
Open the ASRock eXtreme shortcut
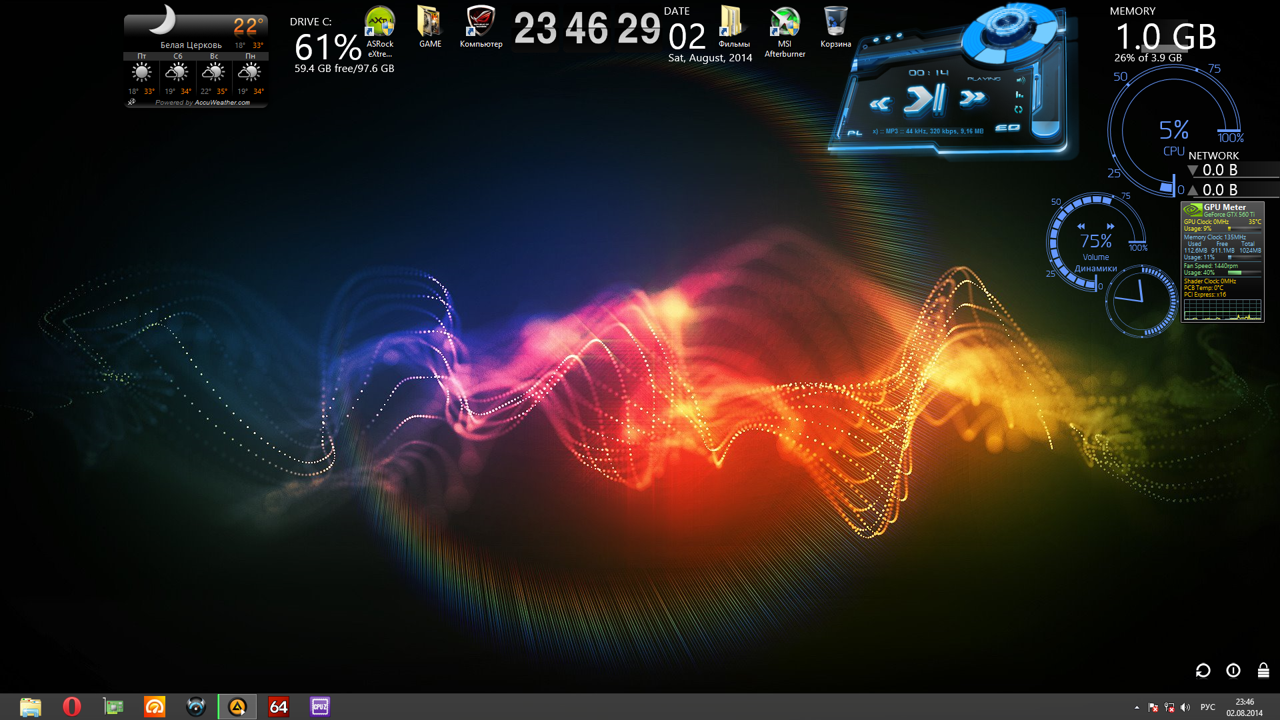coord(380,31)
